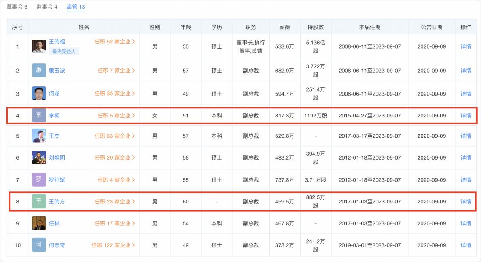481x262 pixels.
Task: Open 李柯's name link
Action: tap(54, 115)
